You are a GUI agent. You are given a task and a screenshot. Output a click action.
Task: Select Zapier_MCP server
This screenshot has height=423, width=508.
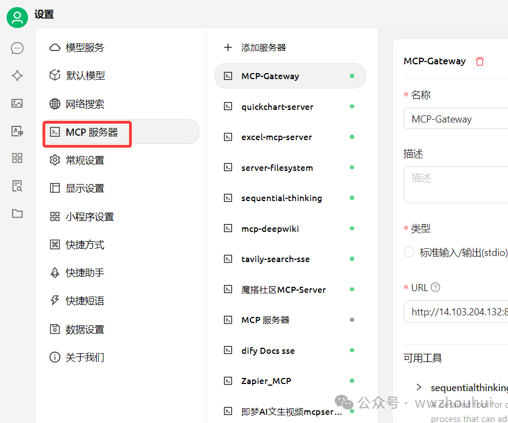pos(290,381)
